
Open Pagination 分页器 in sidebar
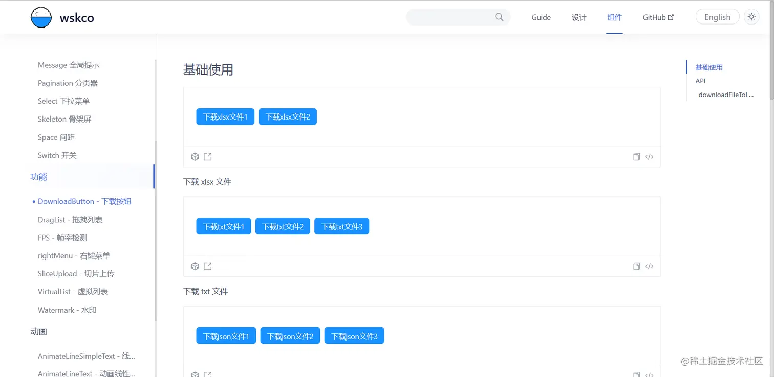point(68,83)
